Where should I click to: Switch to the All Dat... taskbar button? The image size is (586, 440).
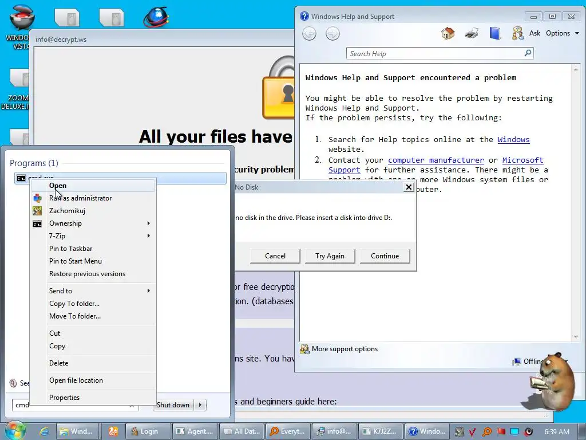pyautogui.click(x=242, y=431)
